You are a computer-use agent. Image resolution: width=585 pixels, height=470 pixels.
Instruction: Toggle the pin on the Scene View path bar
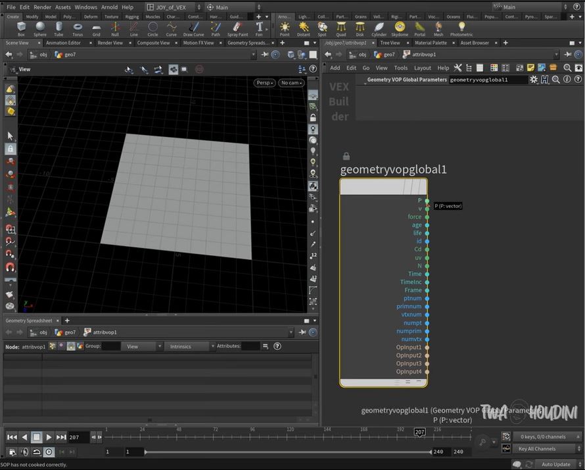[265, 55]
